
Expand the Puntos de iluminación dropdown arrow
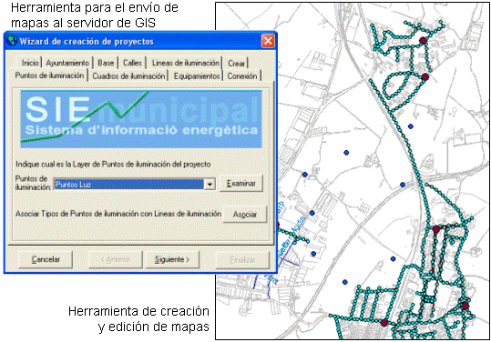click(x=210, y=184)
